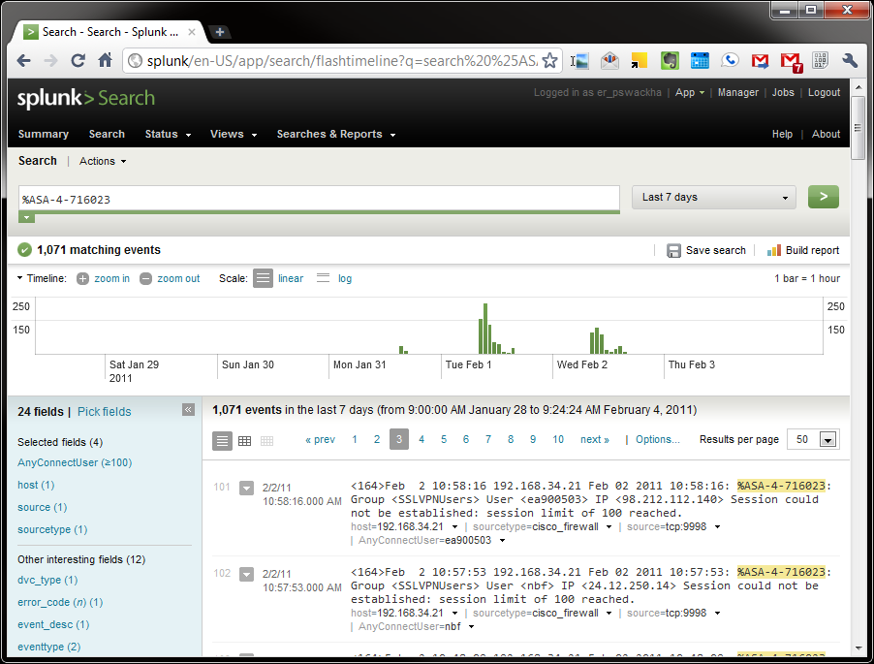Select log scale icon
This screenshot has height=664, width=874.
click(x=324, y=278)
